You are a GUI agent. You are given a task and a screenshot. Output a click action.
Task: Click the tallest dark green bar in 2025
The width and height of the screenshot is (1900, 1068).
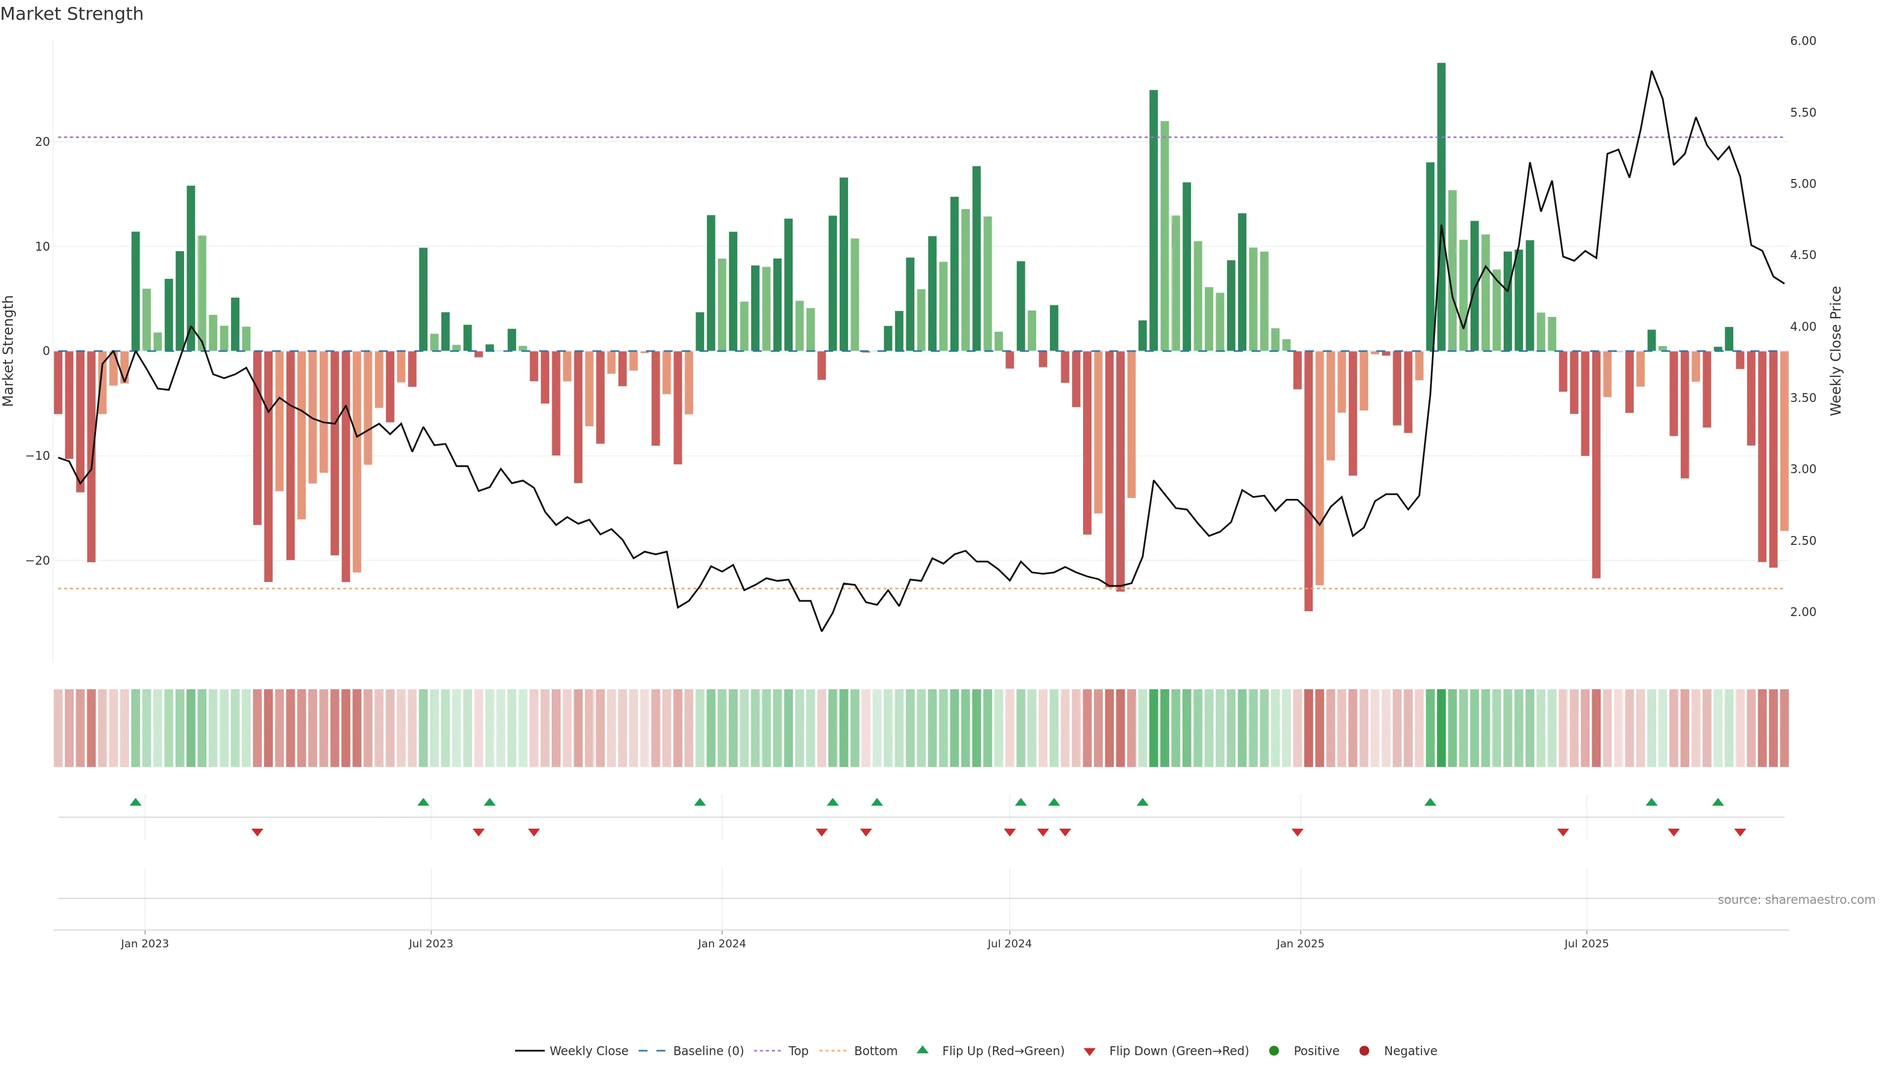1441,206
